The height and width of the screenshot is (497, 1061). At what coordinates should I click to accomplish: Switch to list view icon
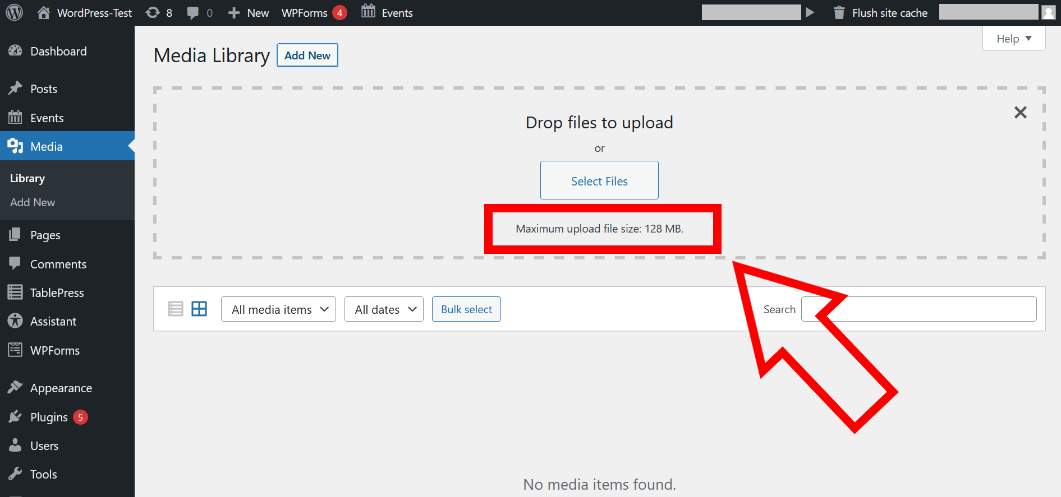[176, 309]
